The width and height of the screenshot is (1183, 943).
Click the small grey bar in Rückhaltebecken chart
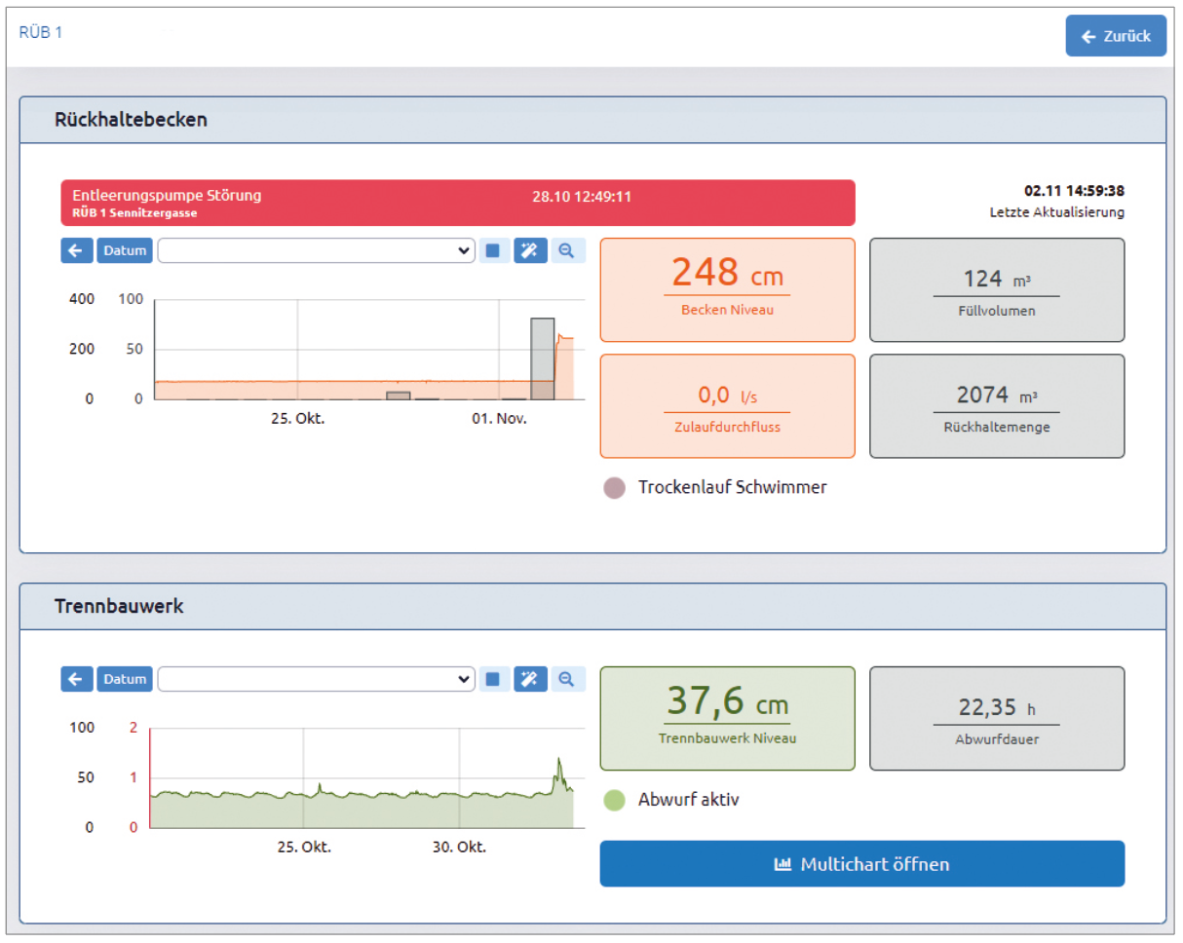pyautogui.click(x=398, y=396)
